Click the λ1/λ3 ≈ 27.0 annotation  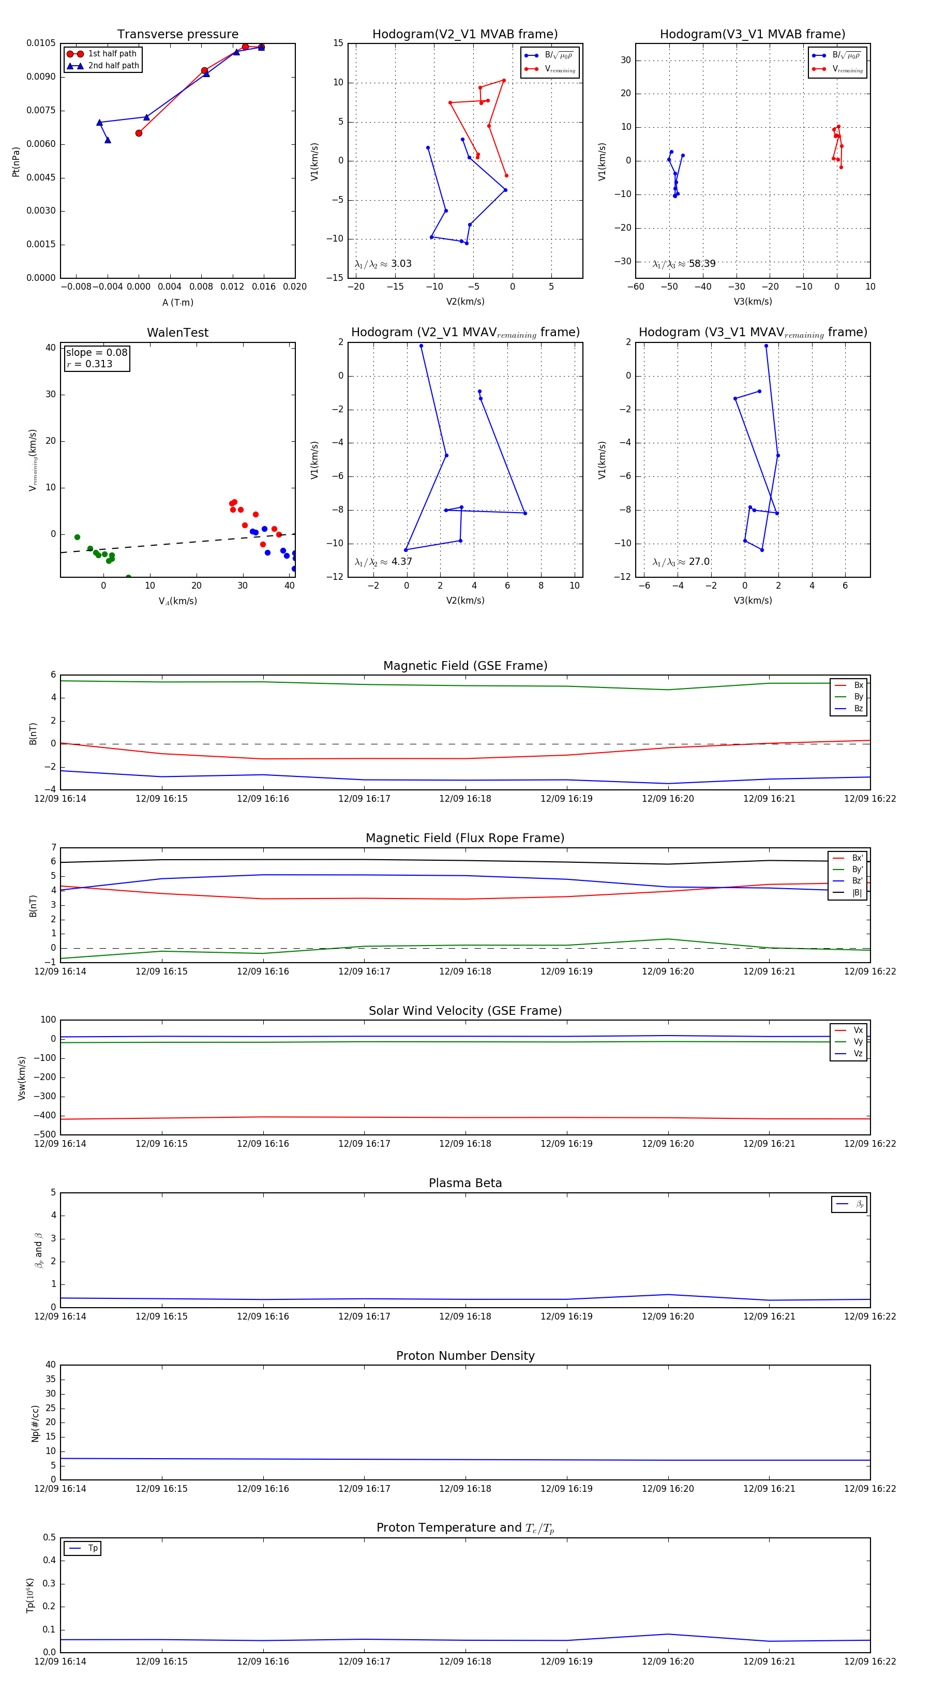coord(681,562)
